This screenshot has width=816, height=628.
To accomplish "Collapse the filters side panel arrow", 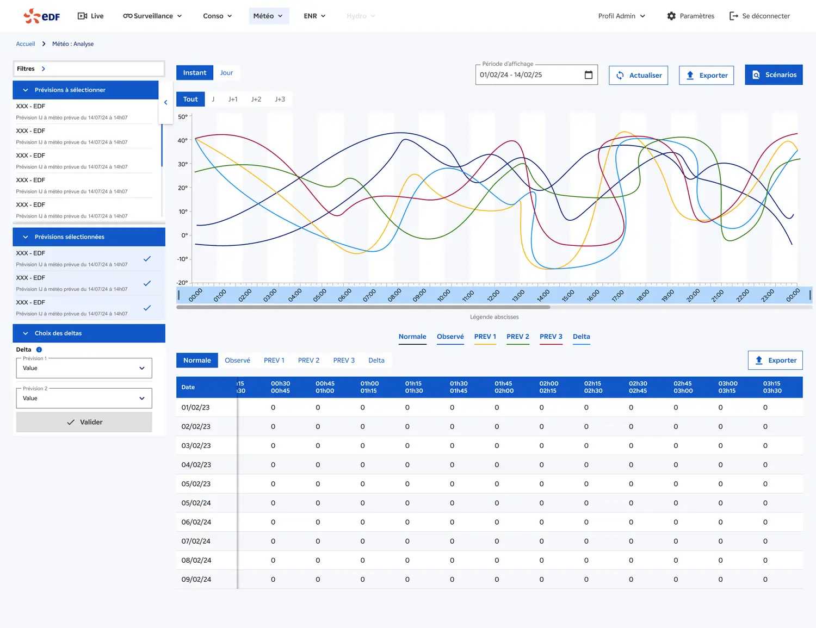I will (x=165, y=102).
